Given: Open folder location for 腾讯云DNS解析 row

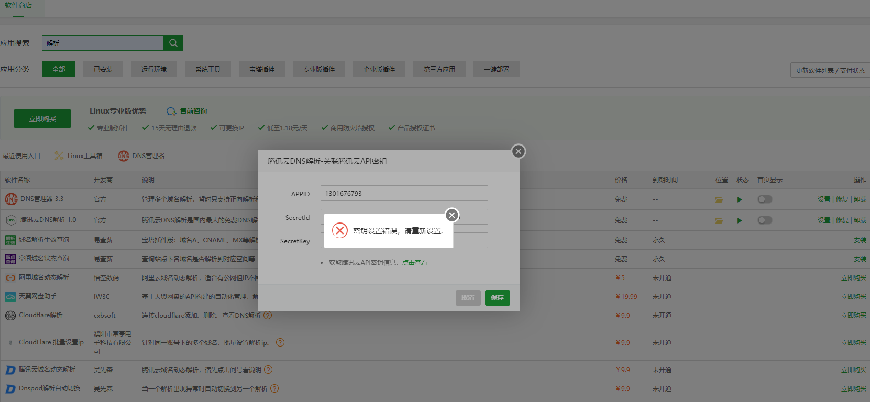Looking at the screenshot, I should pyautogui.click(x=719, y=220).
